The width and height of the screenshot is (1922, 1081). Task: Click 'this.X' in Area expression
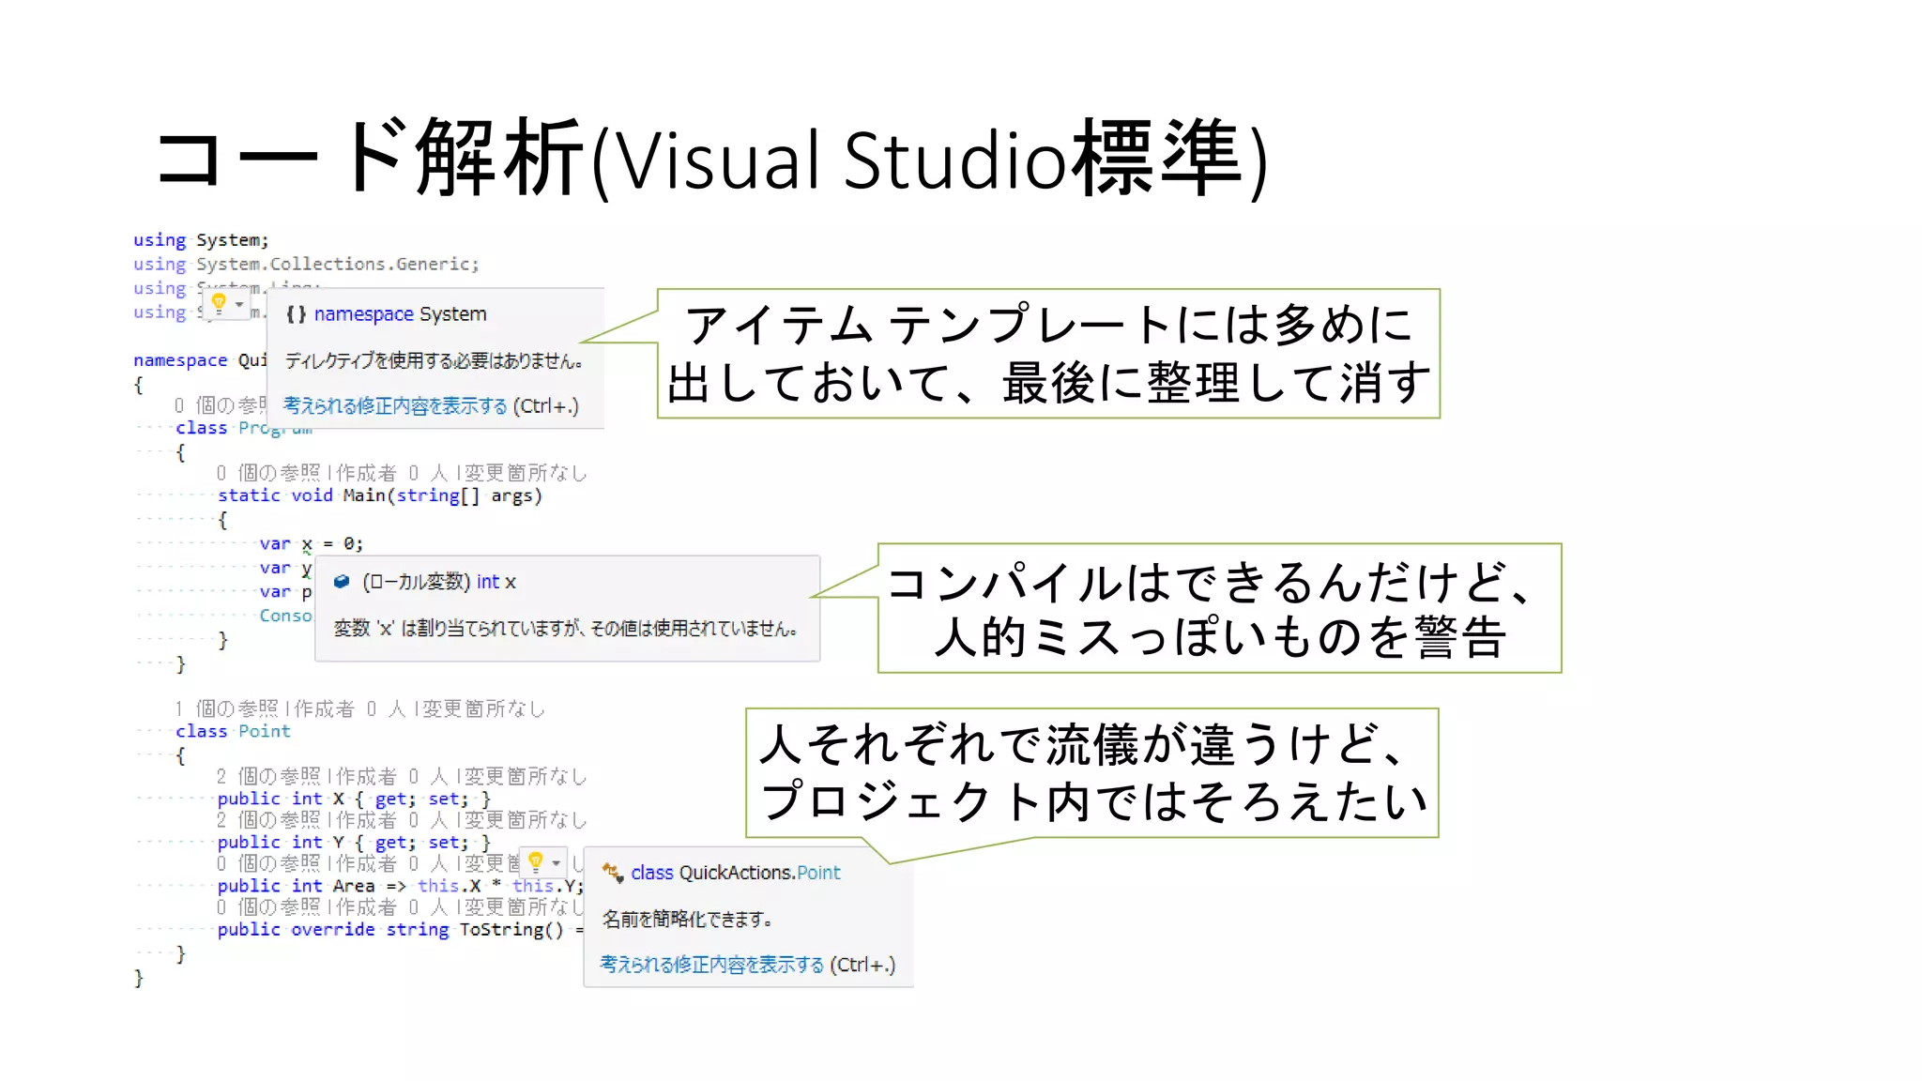click(x=449, y=886)
